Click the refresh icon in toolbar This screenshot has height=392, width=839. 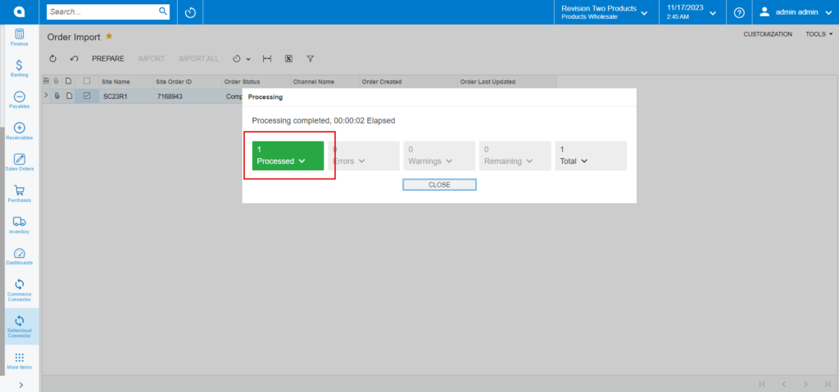[53, 59]
